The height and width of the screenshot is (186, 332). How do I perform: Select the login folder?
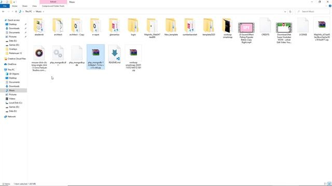click(x=133, y=27)
